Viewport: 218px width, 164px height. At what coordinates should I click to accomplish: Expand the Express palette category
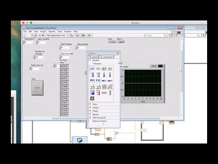tap(90, 114)
